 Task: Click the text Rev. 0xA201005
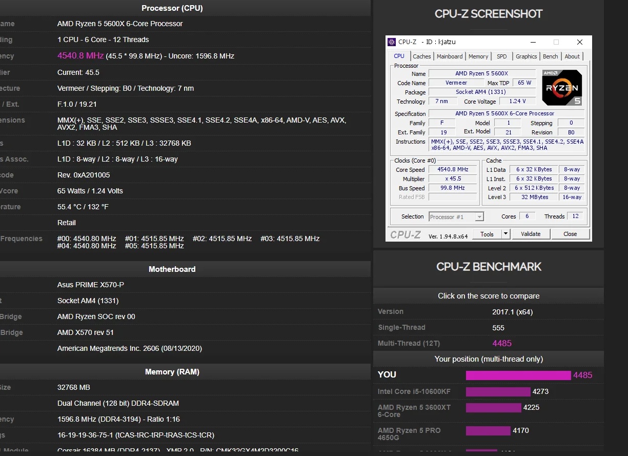click(84, 175)
